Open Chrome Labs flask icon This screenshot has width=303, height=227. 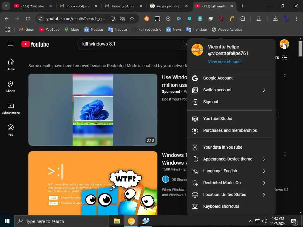coord(259,19)
